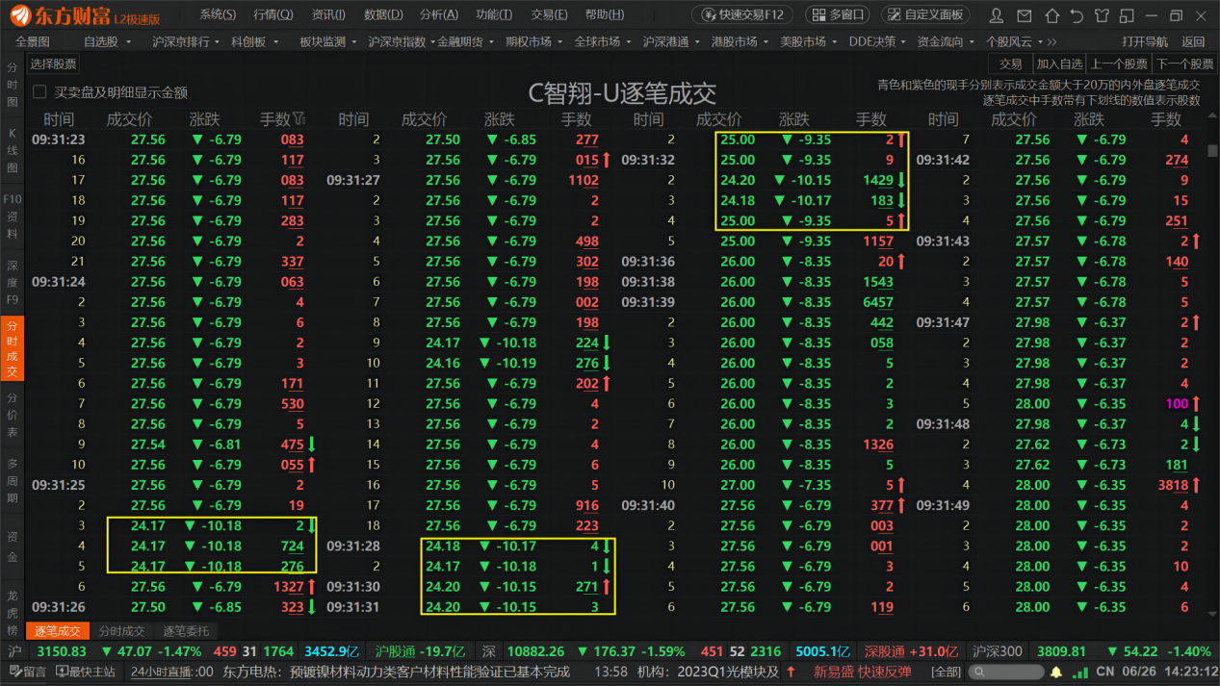Viewport: 1220px width, 686px height.
Task: Switch to the 逐笔委托 bottom tab
Action: [x=185, y=631]
